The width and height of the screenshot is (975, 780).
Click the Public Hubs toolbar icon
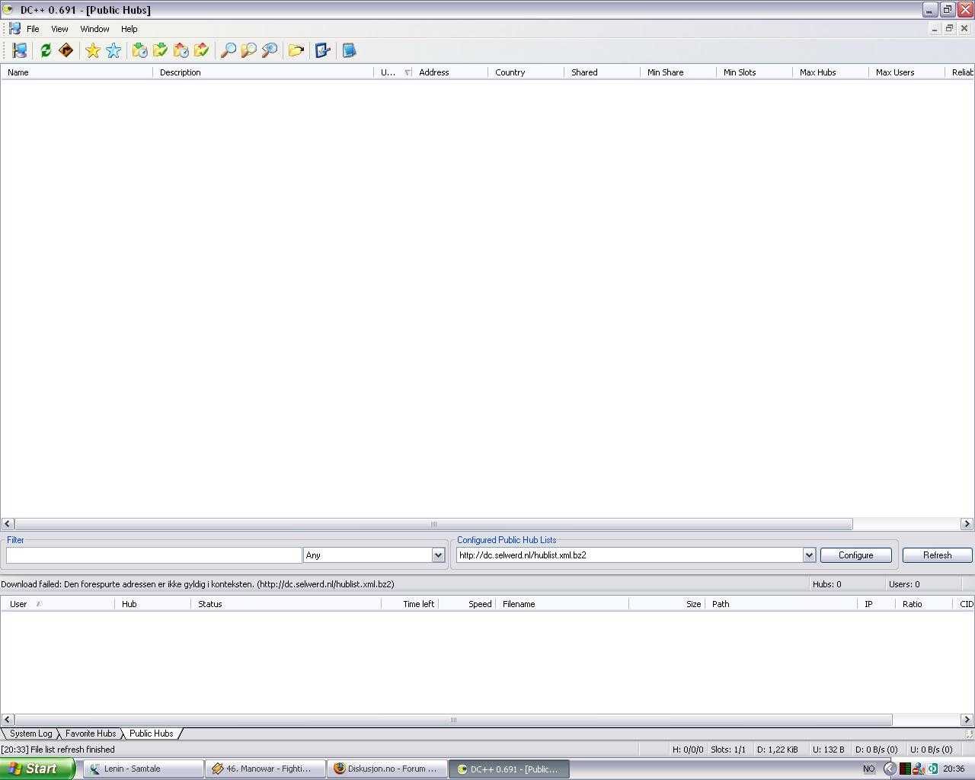click(20, 50)
